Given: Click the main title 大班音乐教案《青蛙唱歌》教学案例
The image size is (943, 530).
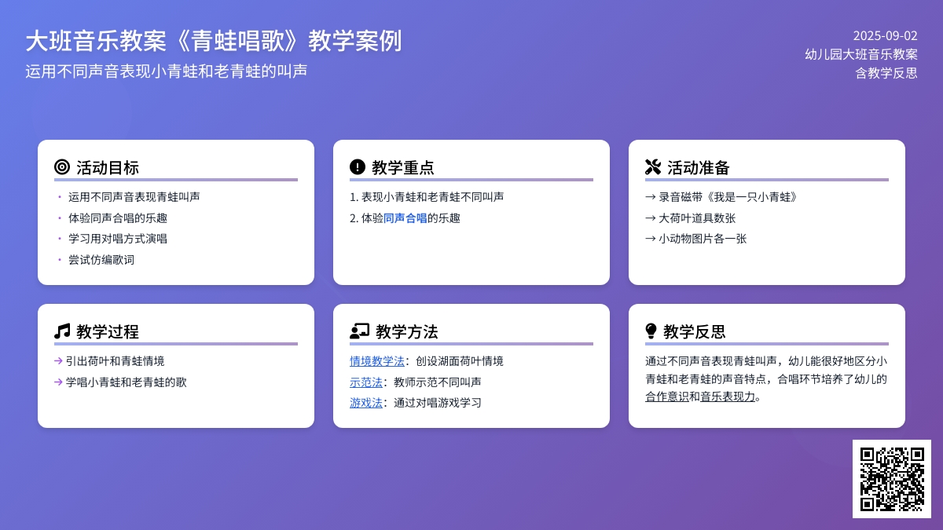Looking at the screenshot, I should [213, 40].
